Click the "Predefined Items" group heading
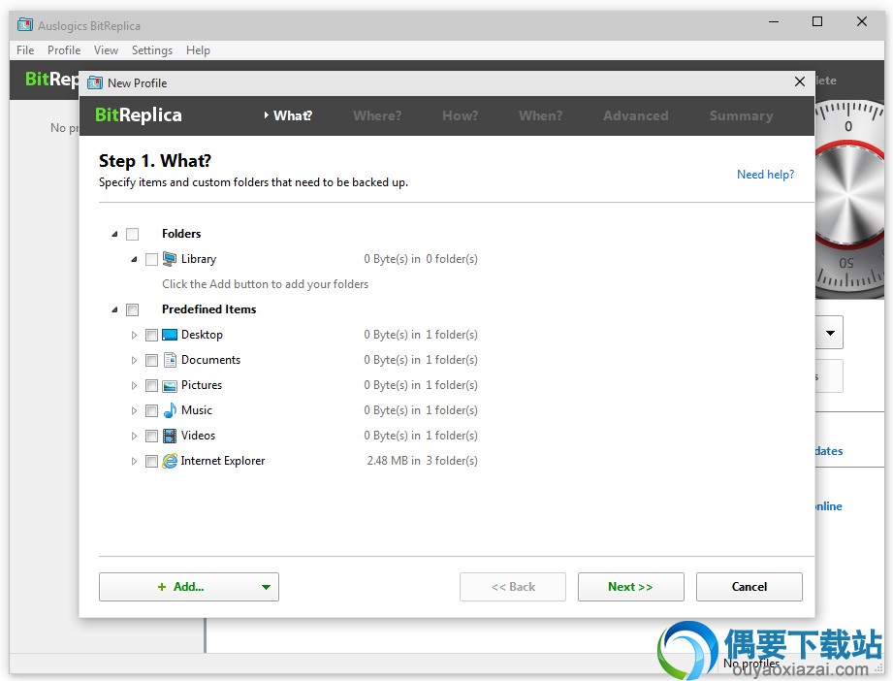The width and height of the screenshot is (893, 681). [209, 309]
